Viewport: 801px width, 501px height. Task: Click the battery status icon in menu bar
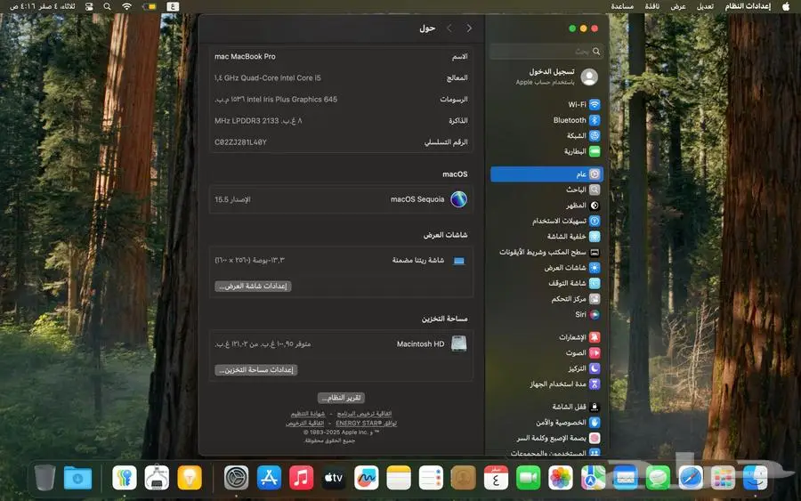click(x=150, y=6)
